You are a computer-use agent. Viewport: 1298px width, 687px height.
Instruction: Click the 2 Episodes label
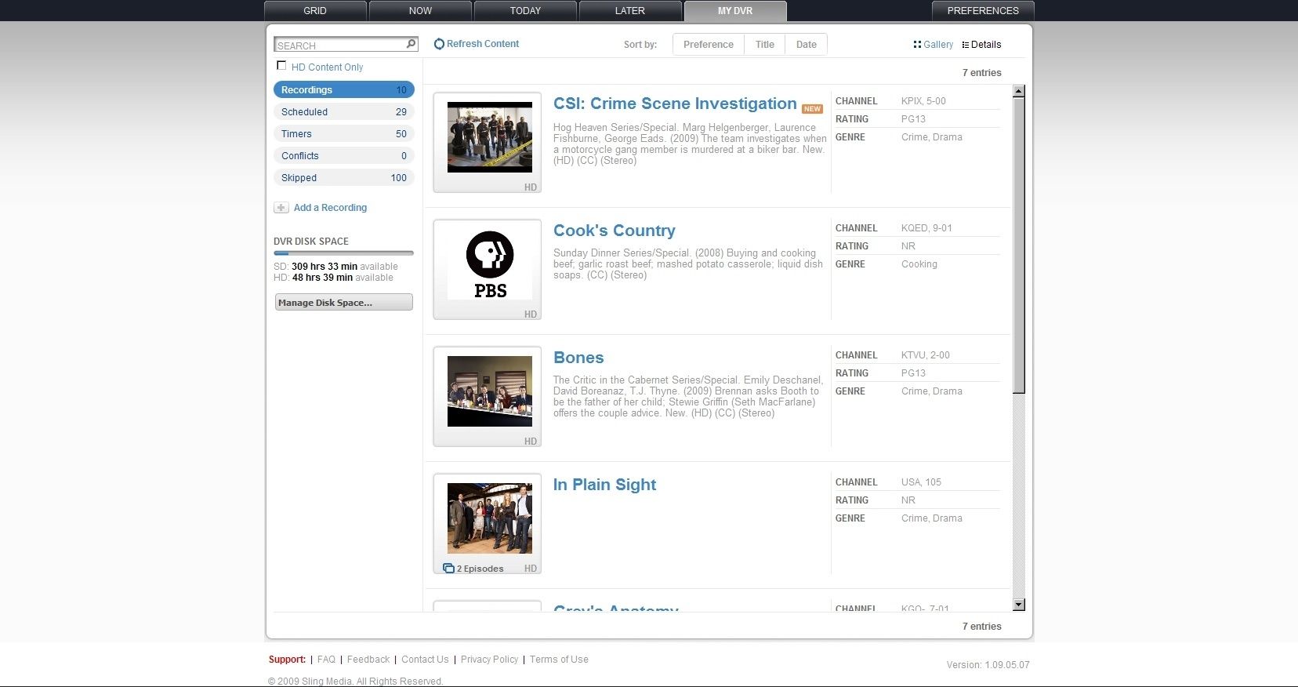(480, 569)
